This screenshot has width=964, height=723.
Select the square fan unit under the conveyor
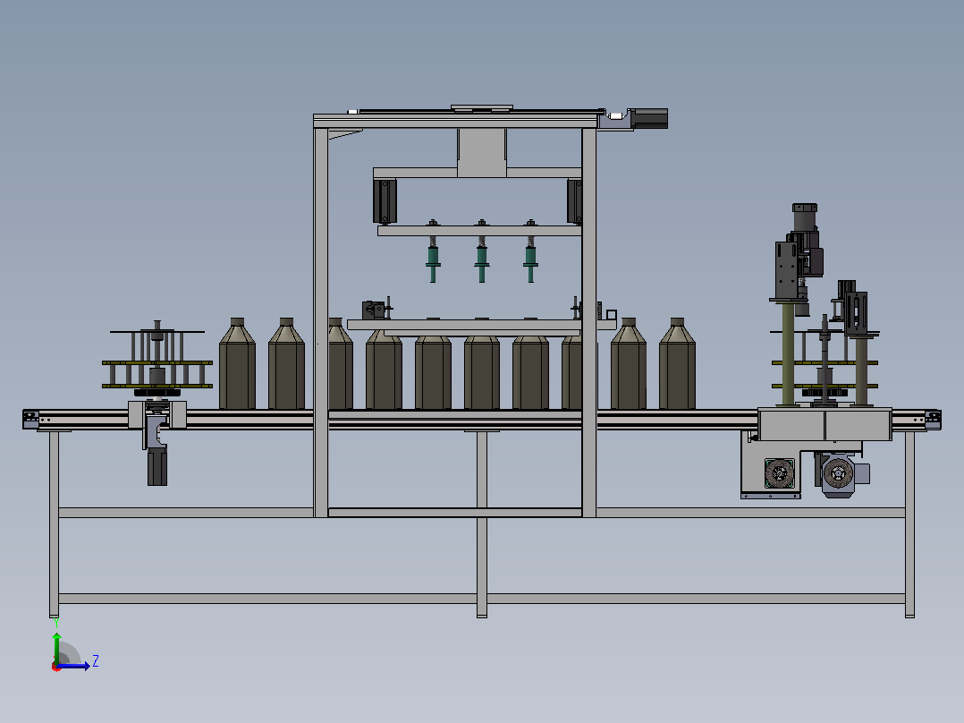pos(780,473)
